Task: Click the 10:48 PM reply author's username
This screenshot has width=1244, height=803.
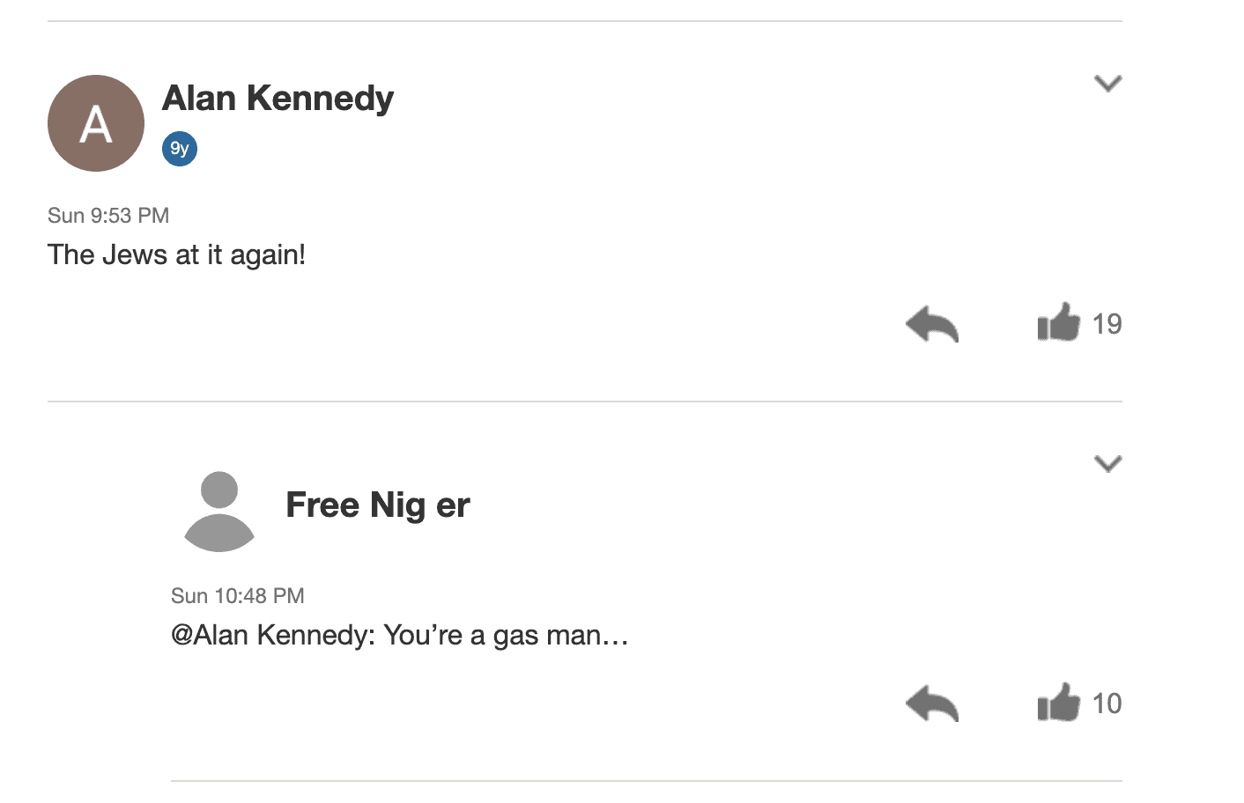Action: pos(378,505)
